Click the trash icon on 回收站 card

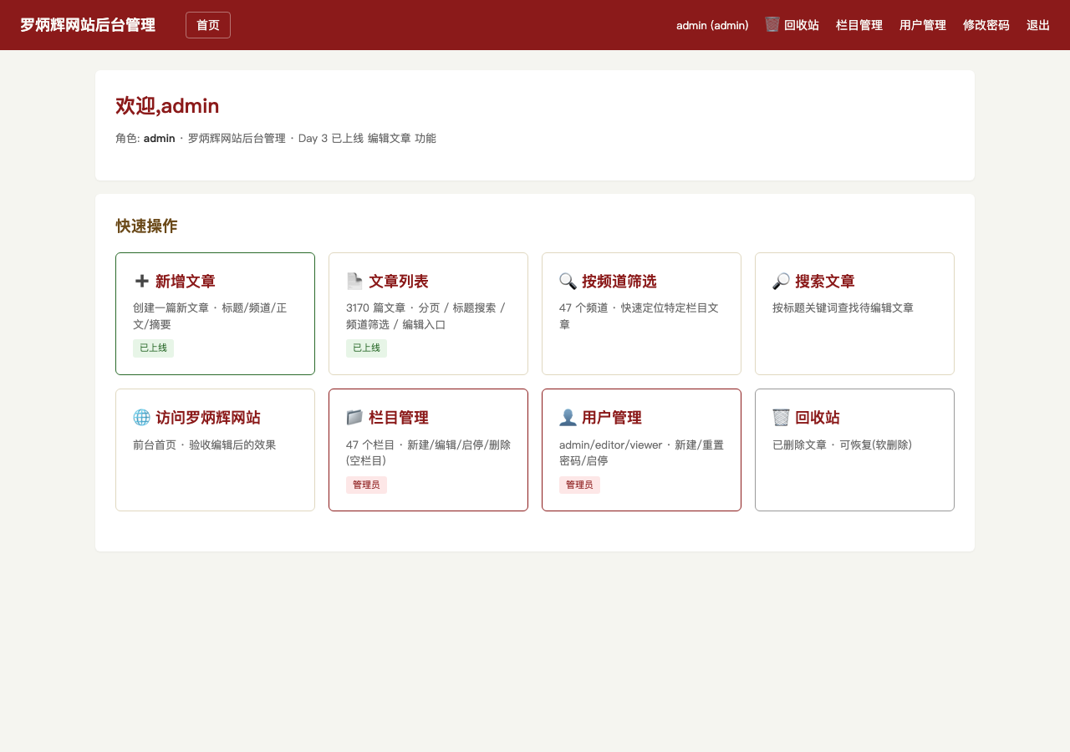click(781, 418)
